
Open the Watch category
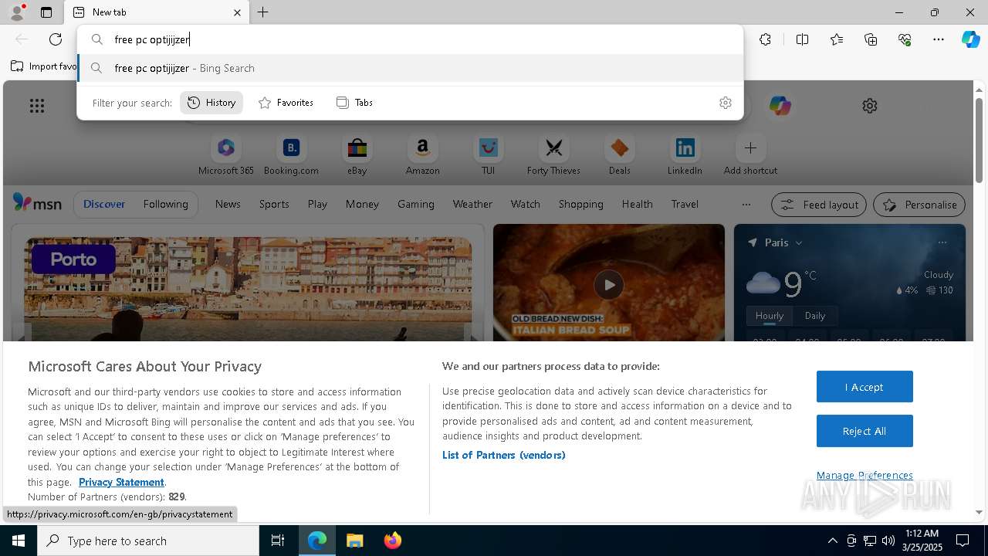[x=526, y=204]
